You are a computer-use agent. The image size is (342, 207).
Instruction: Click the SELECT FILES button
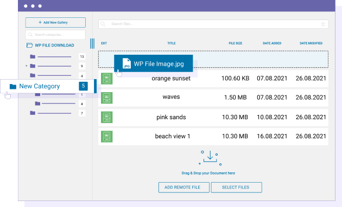point(237,187)
